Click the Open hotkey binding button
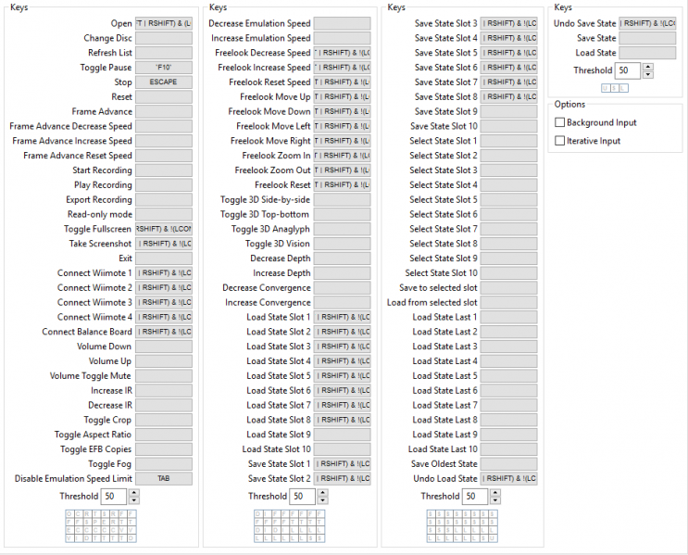This screenshot has height=555, width=688. 164,24
